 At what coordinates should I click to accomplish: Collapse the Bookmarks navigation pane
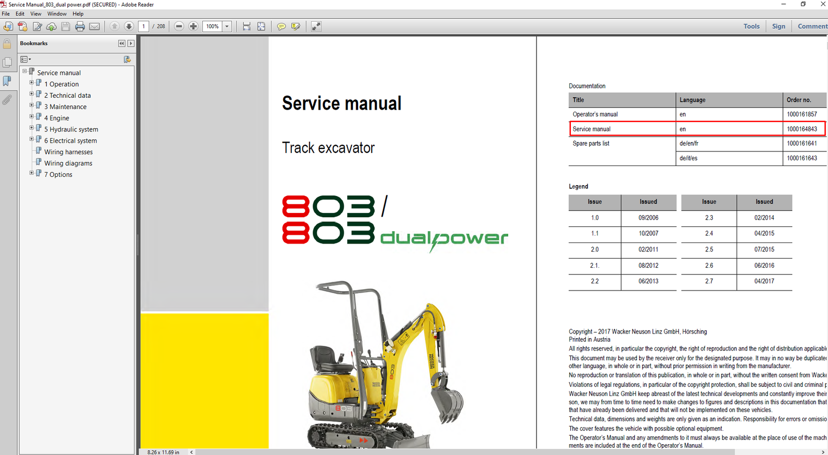tap(122, 43)
